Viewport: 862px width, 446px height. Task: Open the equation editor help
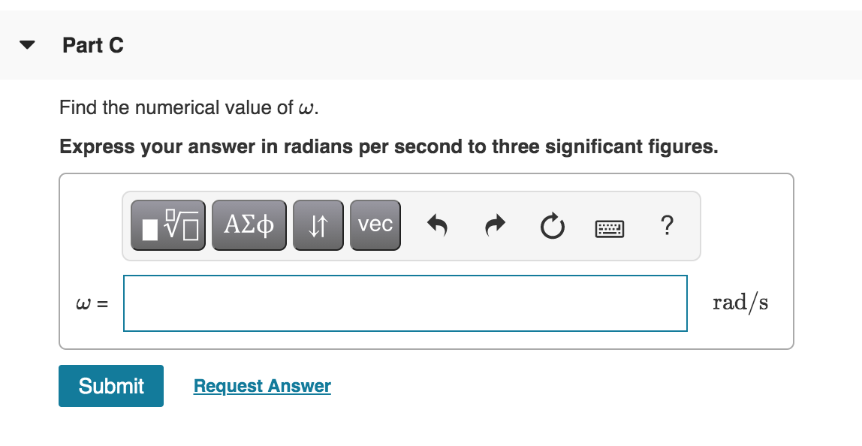click(x=667, y=226)
